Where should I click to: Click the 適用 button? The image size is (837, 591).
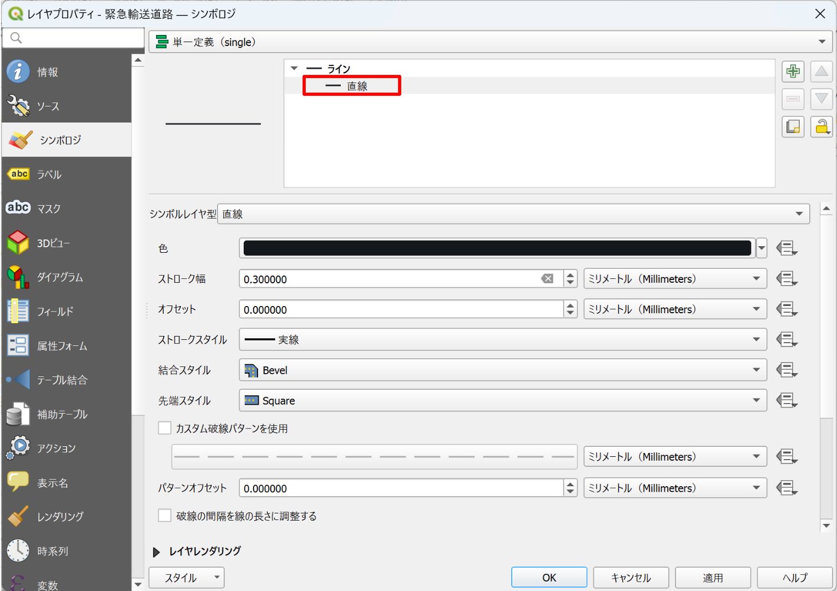point(713,578)
